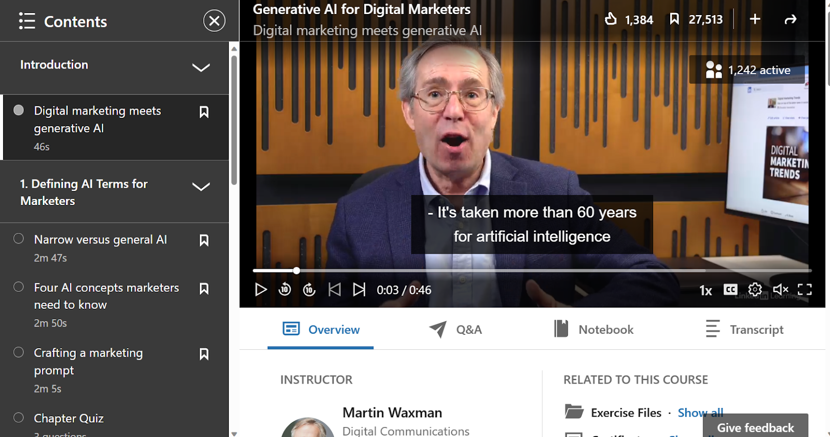Open instructor Martin Waxman profile
The image size is (830, 437).
tap(392, 413)
